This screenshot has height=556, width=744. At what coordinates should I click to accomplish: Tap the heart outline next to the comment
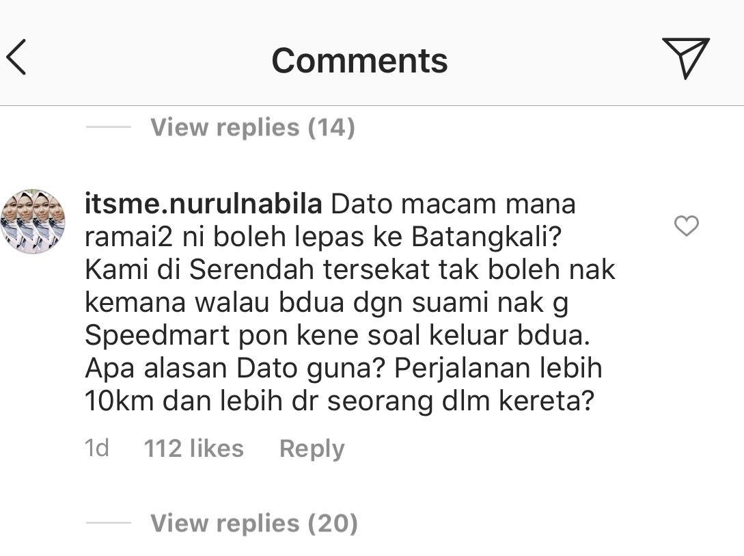[687, 226]
